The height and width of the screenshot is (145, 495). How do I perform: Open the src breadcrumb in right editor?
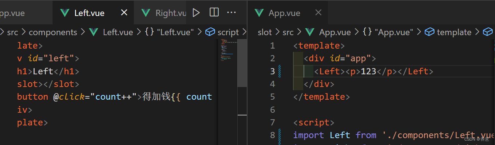(x=288, y=32)
